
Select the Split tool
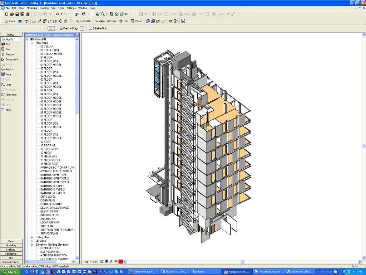coord(112,21)
